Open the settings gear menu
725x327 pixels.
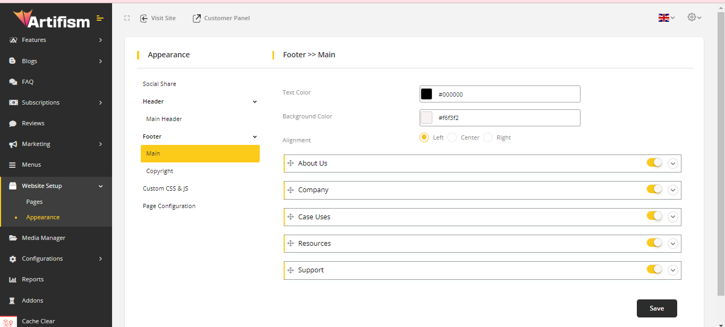(x=694, y=18)
